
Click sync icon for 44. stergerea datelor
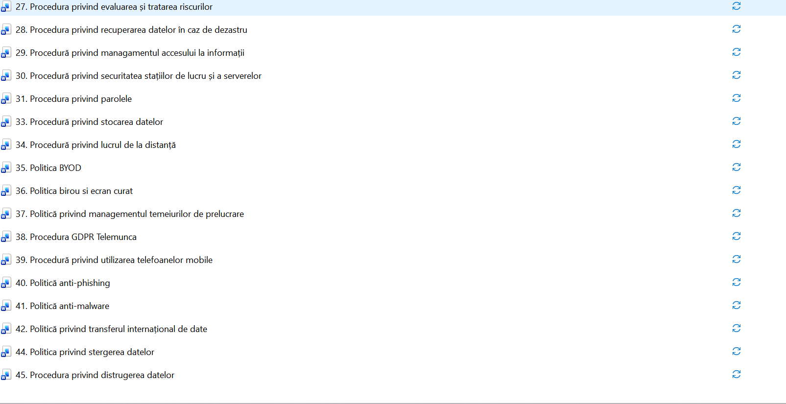click(736, 351)
